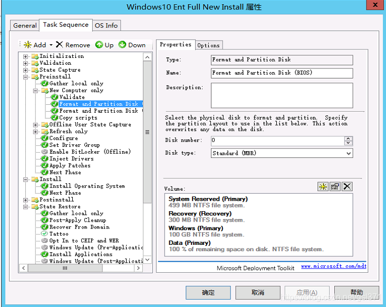Expand the Postinstall group
The width and height of the screenshot is (386, 307).
pos(25,200)
